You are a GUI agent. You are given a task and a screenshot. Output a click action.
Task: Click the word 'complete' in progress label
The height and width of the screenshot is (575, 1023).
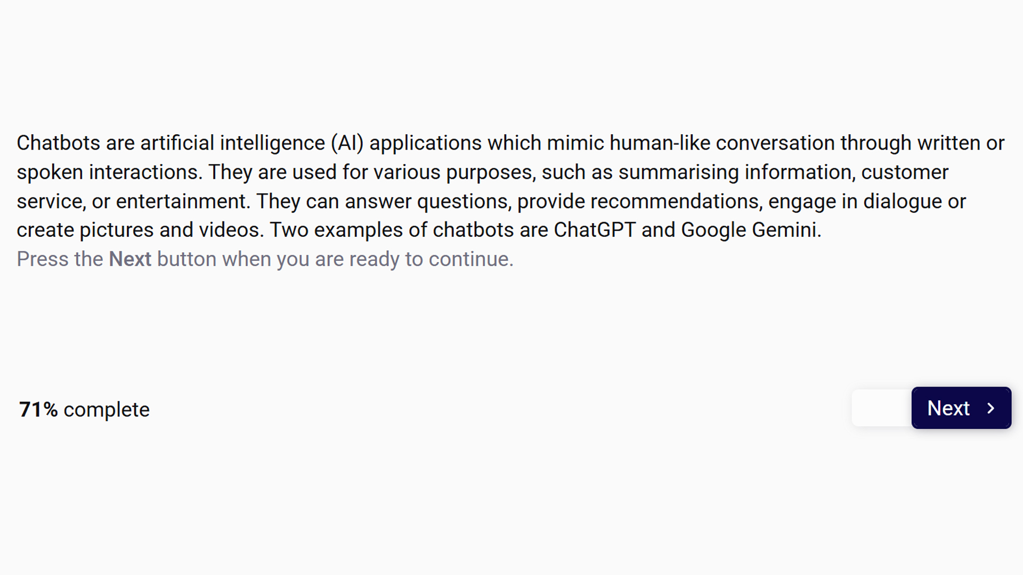tap(107, 410)
